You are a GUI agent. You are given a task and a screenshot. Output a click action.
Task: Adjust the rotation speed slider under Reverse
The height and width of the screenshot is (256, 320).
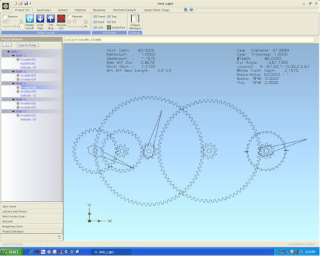[13, 21]
